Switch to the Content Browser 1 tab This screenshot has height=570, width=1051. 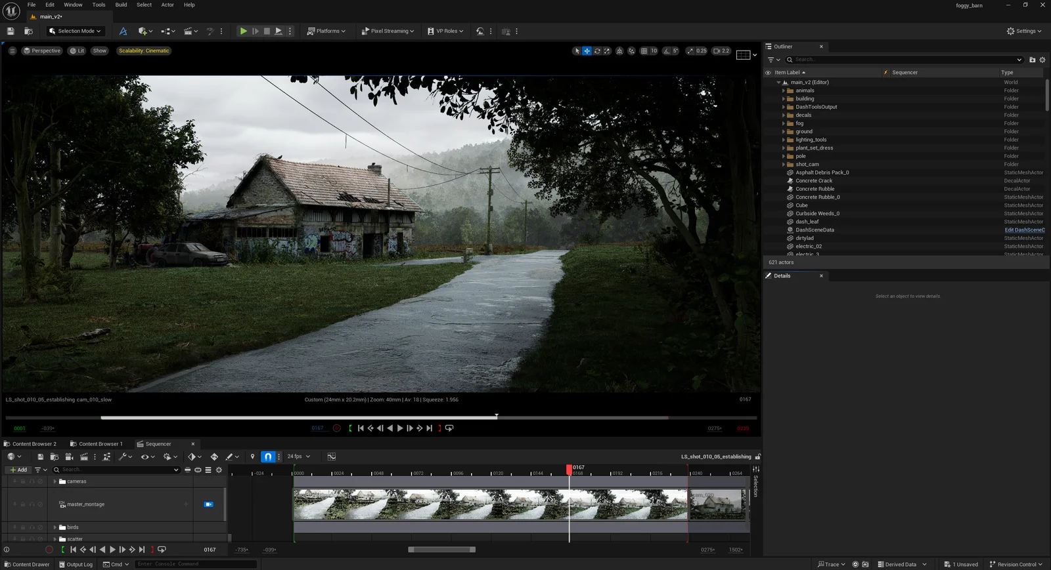97,444
